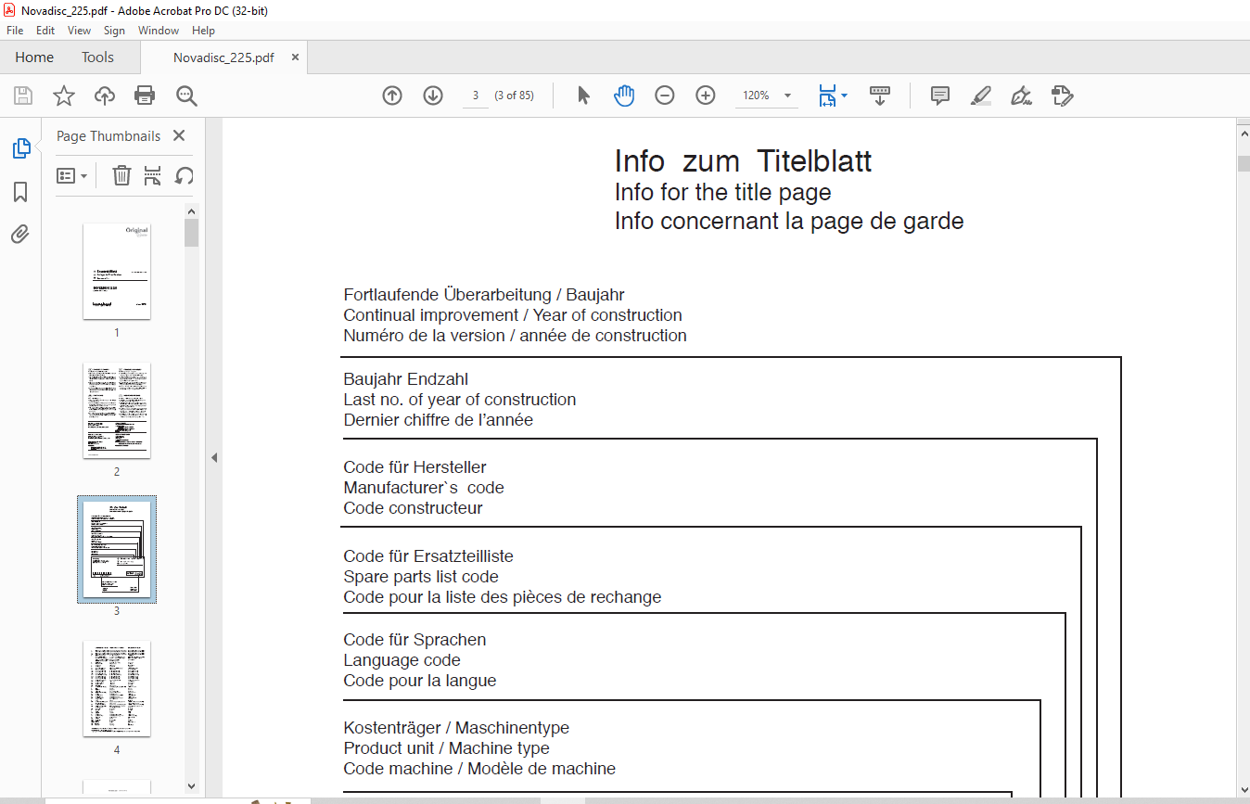Select page 3 thumbnail
This screenshot has width=1250, height=804.
pos(117,549)
